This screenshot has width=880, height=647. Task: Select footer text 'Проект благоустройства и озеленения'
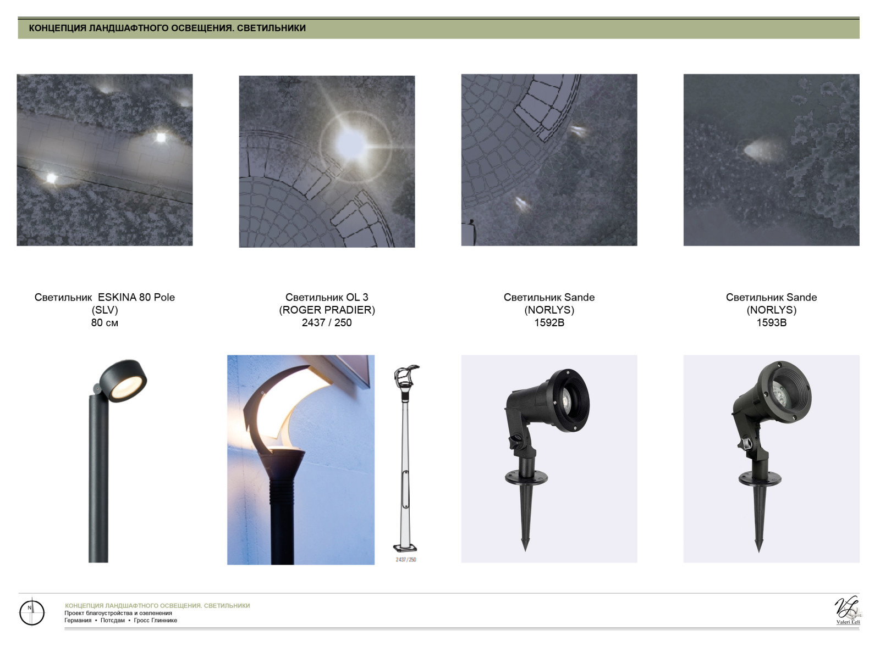coord(118,613)
